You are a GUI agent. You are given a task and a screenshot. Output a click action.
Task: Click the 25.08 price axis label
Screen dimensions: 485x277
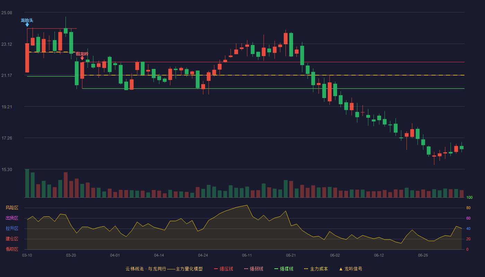click(x=7, y=13)
